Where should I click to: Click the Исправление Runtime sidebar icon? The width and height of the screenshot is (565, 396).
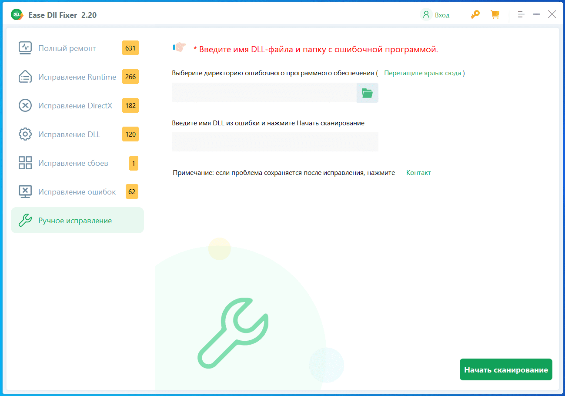click(25, 77)
